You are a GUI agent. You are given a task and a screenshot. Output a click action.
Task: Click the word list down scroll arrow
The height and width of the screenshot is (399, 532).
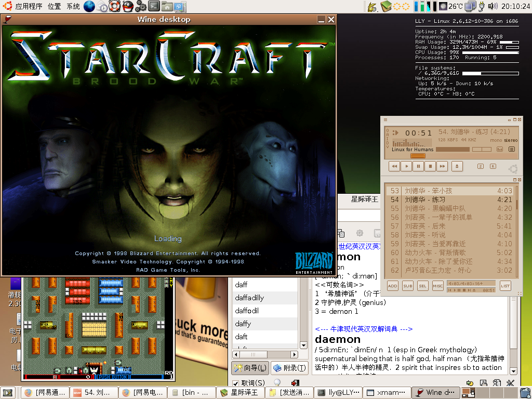pyautogui.click(x=303, y=345)
